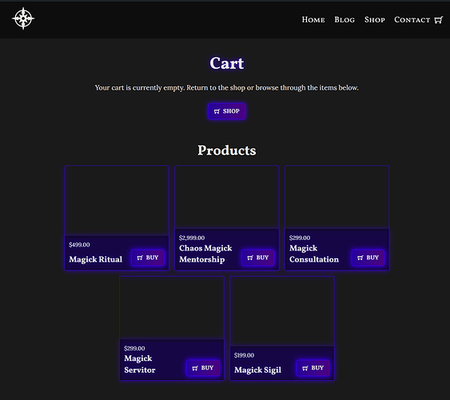The image size is (450, 400).
Task: Go to the Blog page
Action: coord(344,19)
